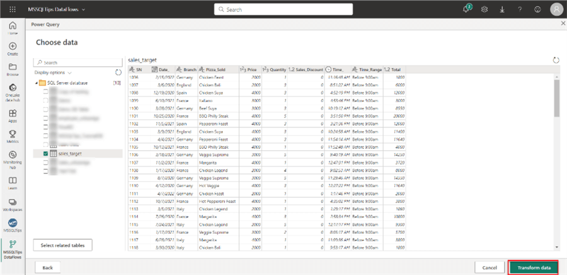Click Select related tables button

click(62, 245)
